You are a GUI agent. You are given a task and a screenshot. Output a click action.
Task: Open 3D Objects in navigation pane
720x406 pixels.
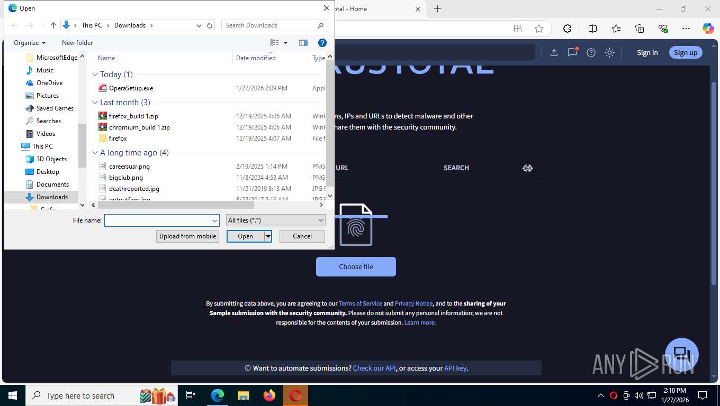tap(51, 159)
